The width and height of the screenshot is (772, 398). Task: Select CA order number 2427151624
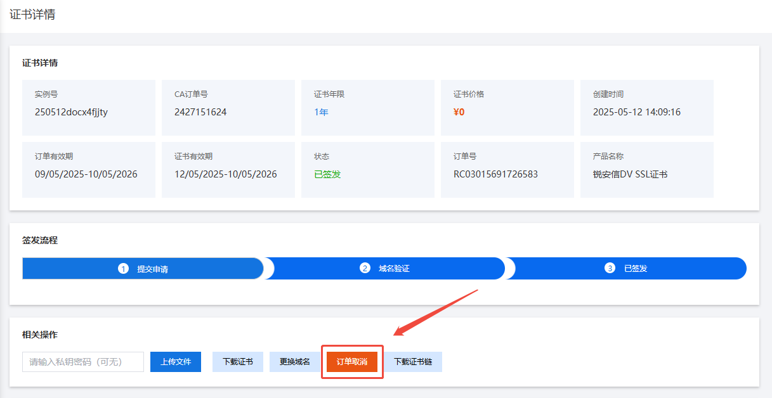coord(200,112)
